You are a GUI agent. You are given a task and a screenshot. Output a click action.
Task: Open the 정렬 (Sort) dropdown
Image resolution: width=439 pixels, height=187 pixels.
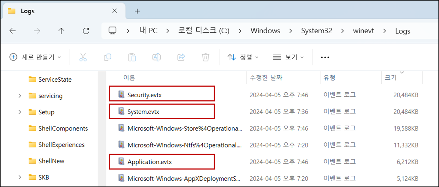point(243,57)
